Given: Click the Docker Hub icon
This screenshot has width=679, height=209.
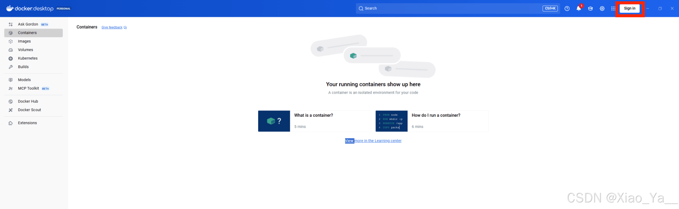Looking at the screenshot, I should pyautogui.click(x=11, y=102).
